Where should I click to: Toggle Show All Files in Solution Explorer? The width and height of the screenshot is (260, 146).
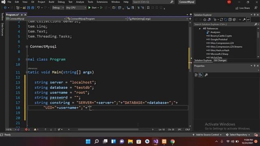pyautogui.click(x=234, y=20)
